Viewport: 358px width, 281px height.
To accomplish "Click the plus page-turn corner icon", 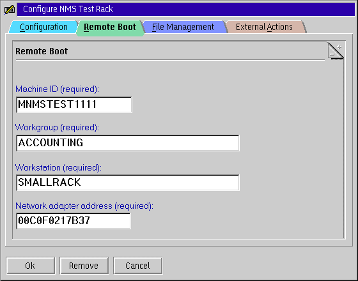I will pos(339,47).
